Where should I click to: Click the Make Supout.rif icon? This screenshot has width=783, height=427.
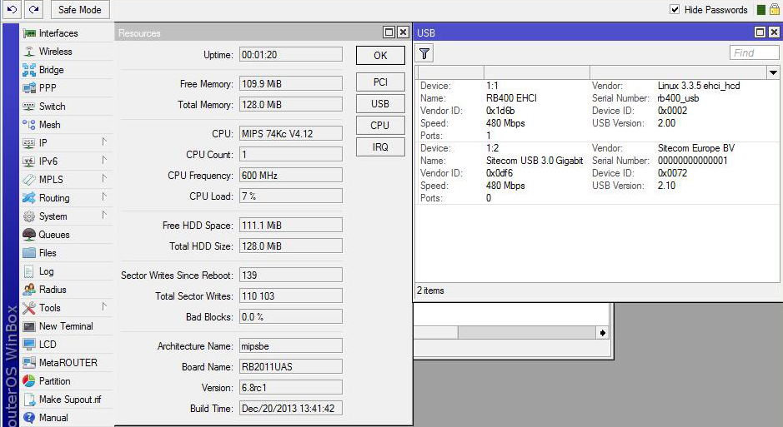click(x=29, y=400)
